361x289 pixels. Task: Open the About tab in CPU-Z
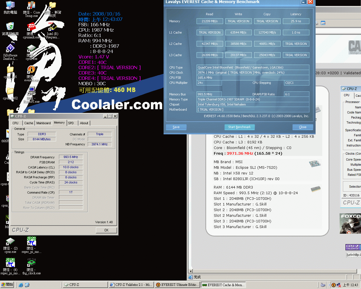point(84,123)
